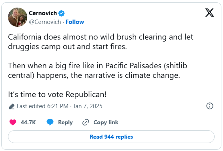Click the sentence about voting Republican
The width and height of the screenshot is (223, 151).
[57, 94]
